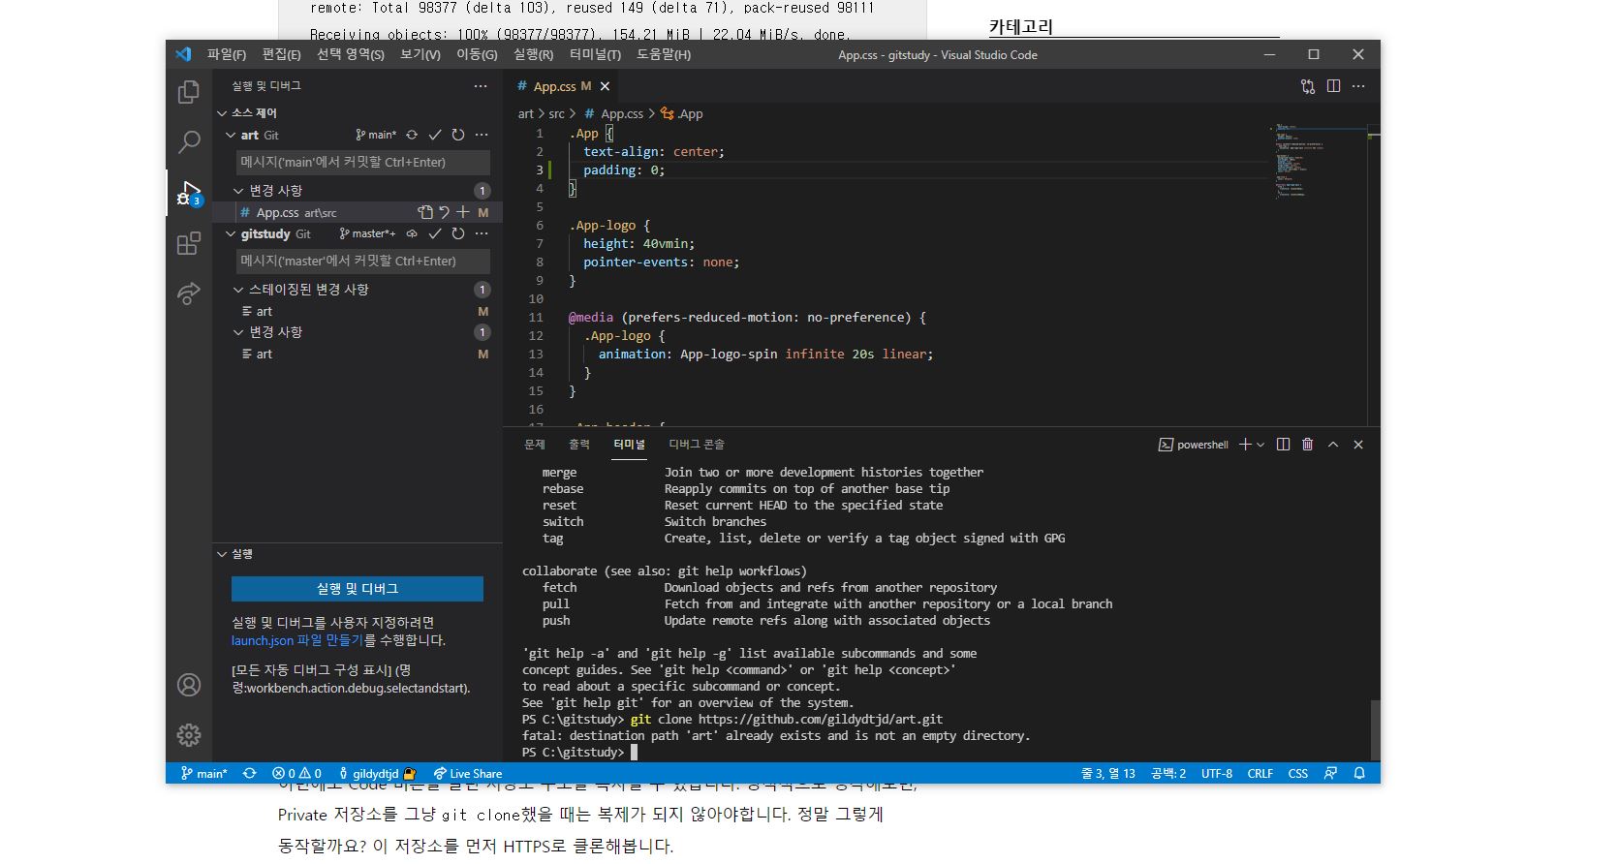Open new terminal profile dropdown arrow

click(x=1260, y=445)
